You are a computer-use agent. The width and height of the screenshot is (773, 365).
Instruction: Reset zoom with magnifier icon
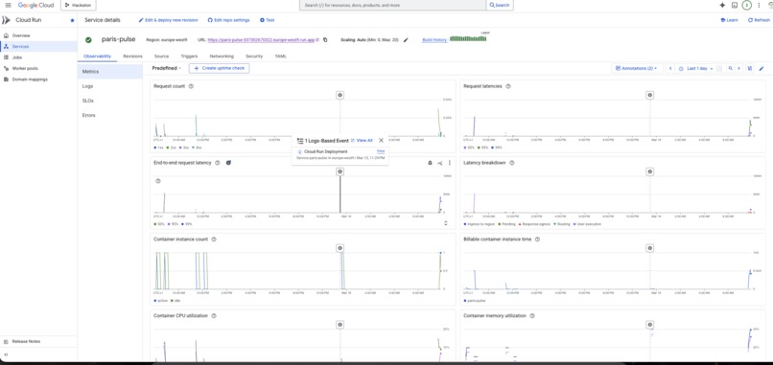coord(731,68)
